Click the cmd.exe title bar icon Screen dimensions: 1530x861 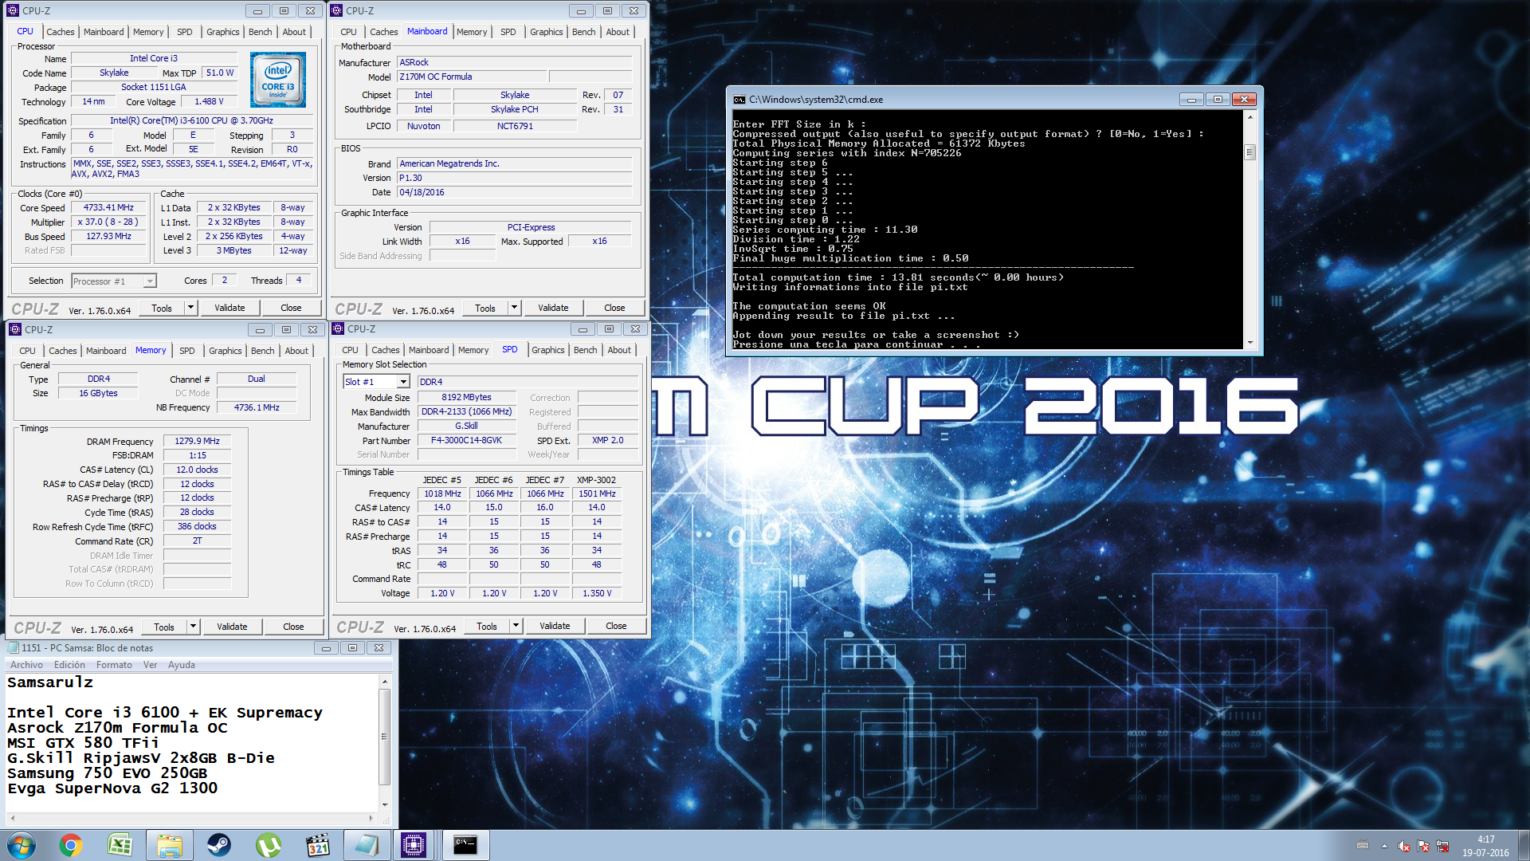coord(739,100)
